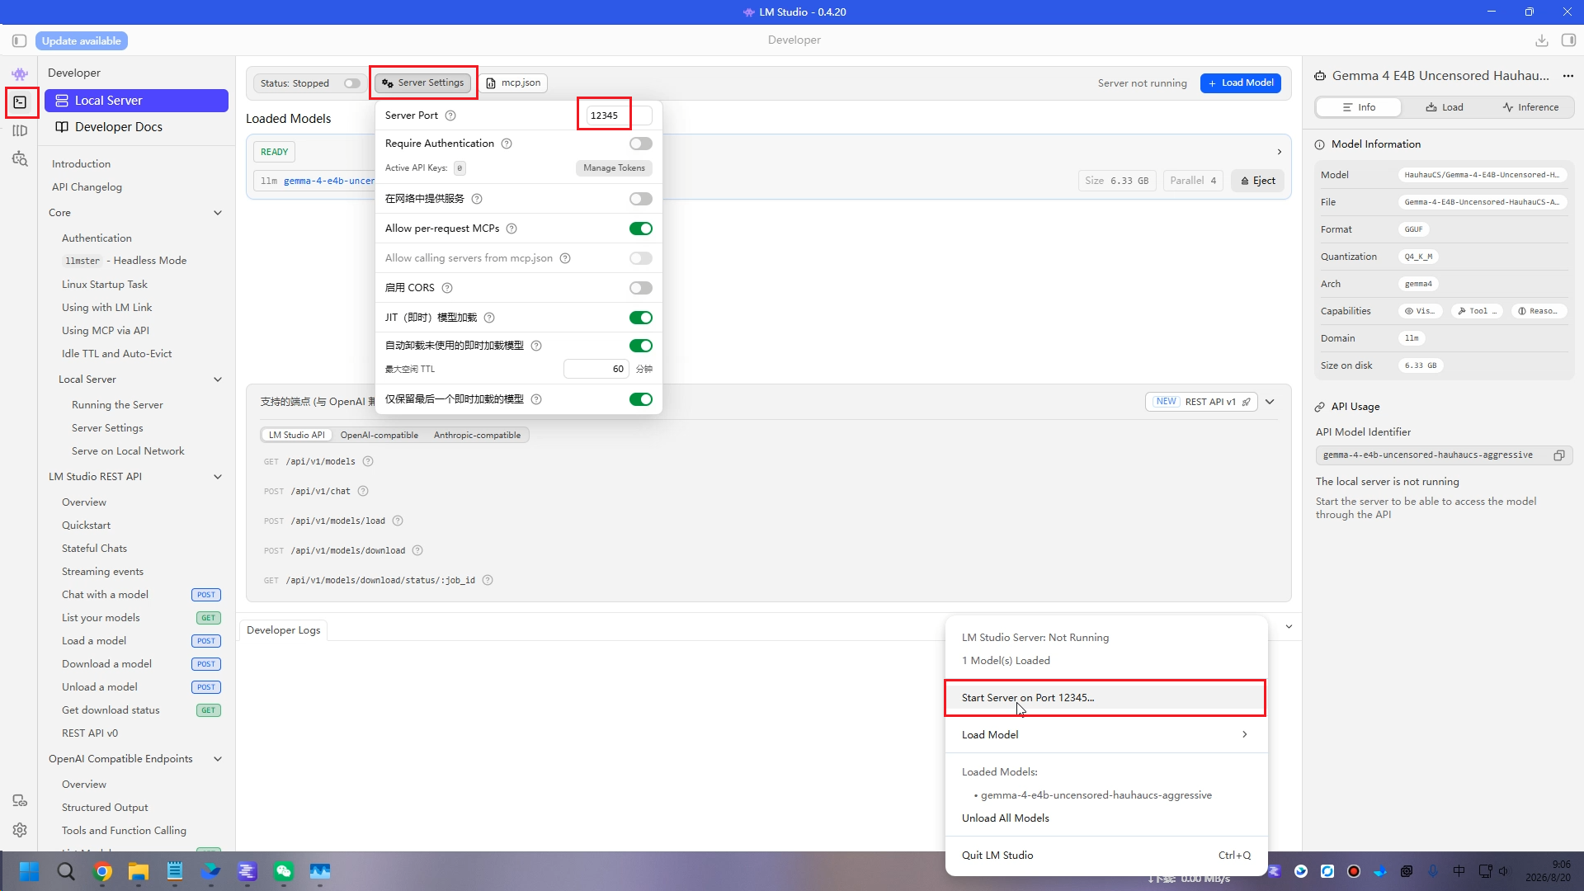Show help for 仅保留最后一个即时加载的模型
The image size is (1584, 891).
pyautogui.click(x=536, y=399)
